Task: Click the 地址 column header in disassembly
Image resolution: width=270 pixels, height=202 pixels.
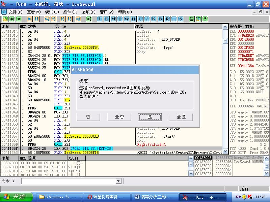Action: pos(10,27)
